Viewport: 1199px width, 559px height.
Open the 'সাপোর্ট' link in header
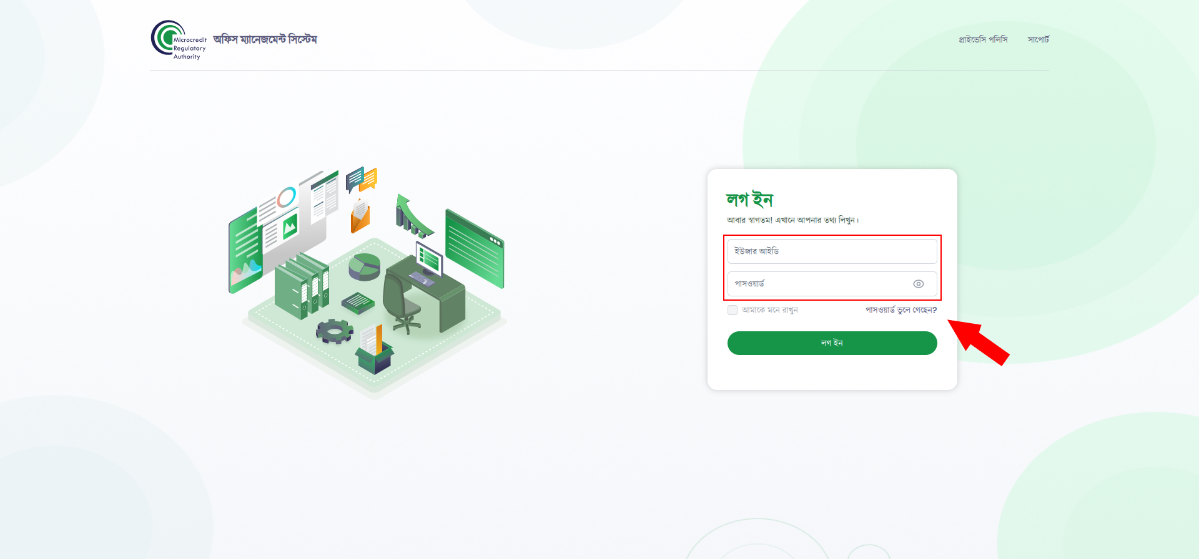coord(1039,39)
